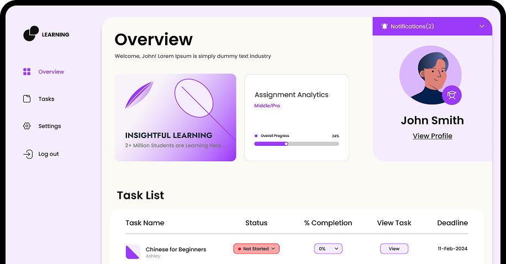Click the Settings gear icon
This screenshot has width=506, height=264.
[x=27, y=126]
